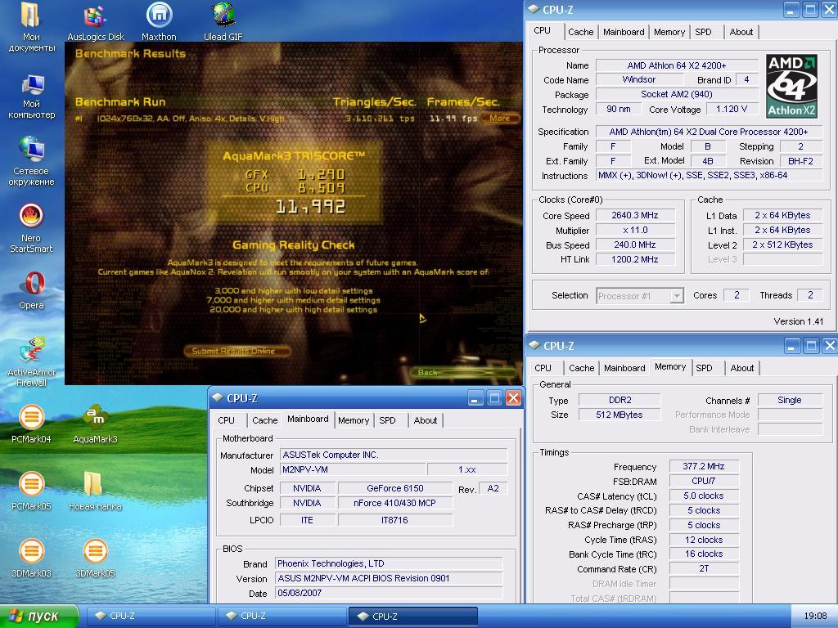Click BIOS Version field
This screenshot has width=838, height=628.
(389, 578)
